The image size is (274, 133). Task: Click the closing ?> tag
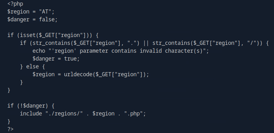click(x=10, y=129)
